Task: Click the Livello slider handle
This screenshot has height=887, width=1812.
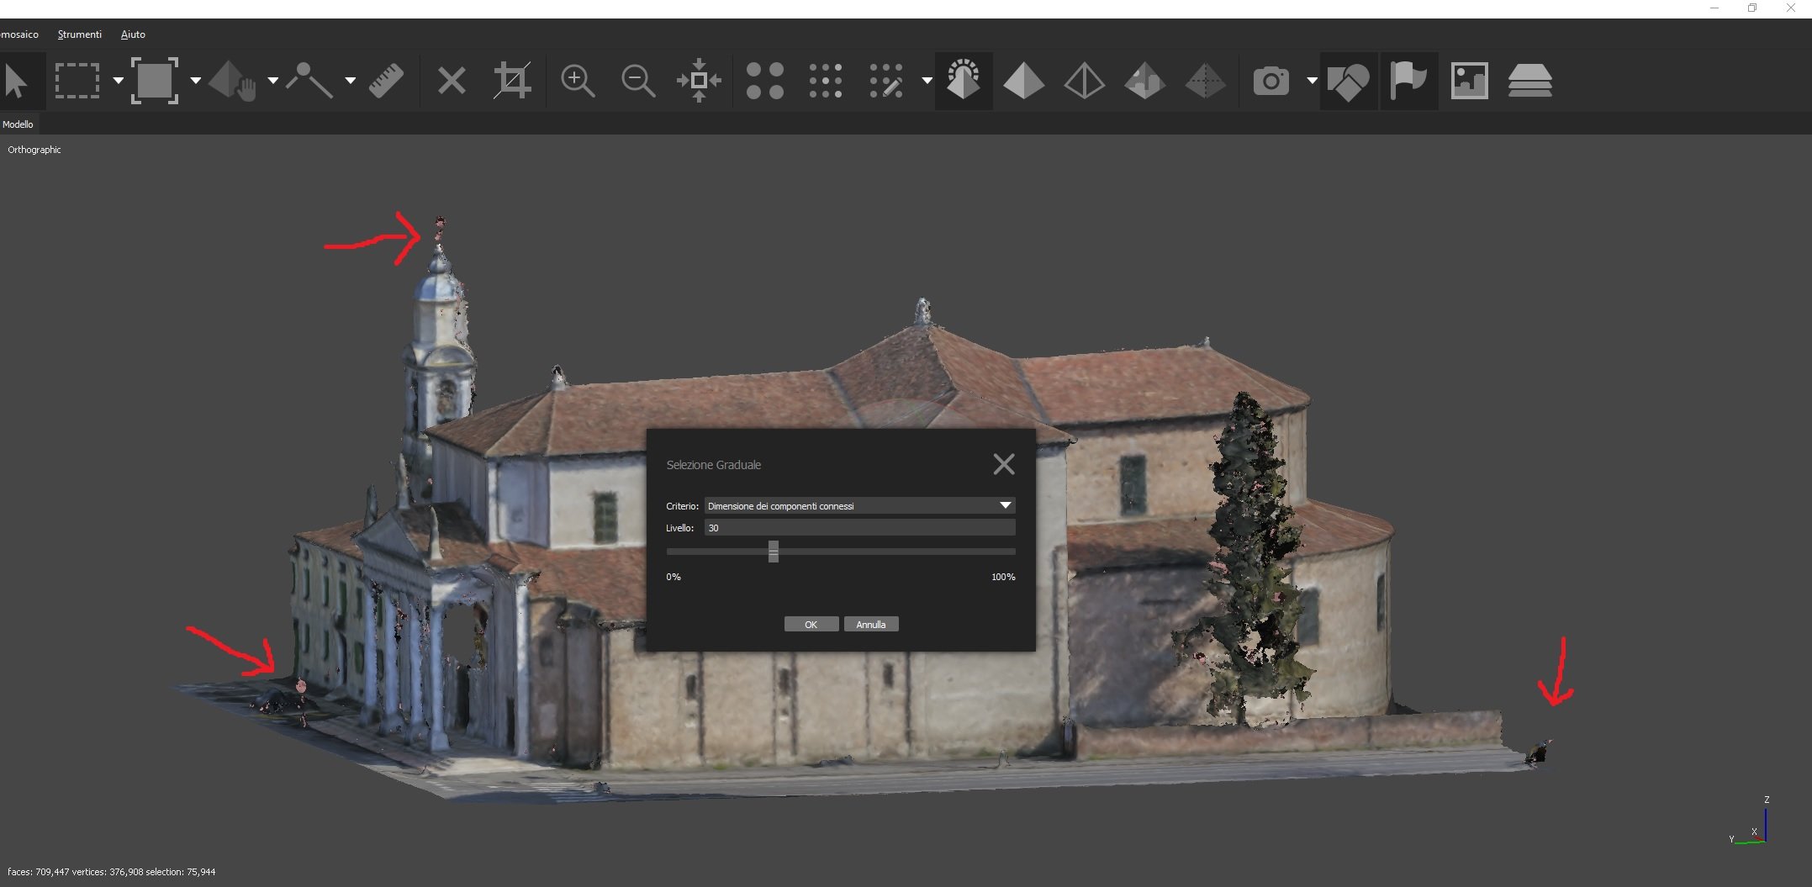Action: pyautogui.click(x=773, y=552)
